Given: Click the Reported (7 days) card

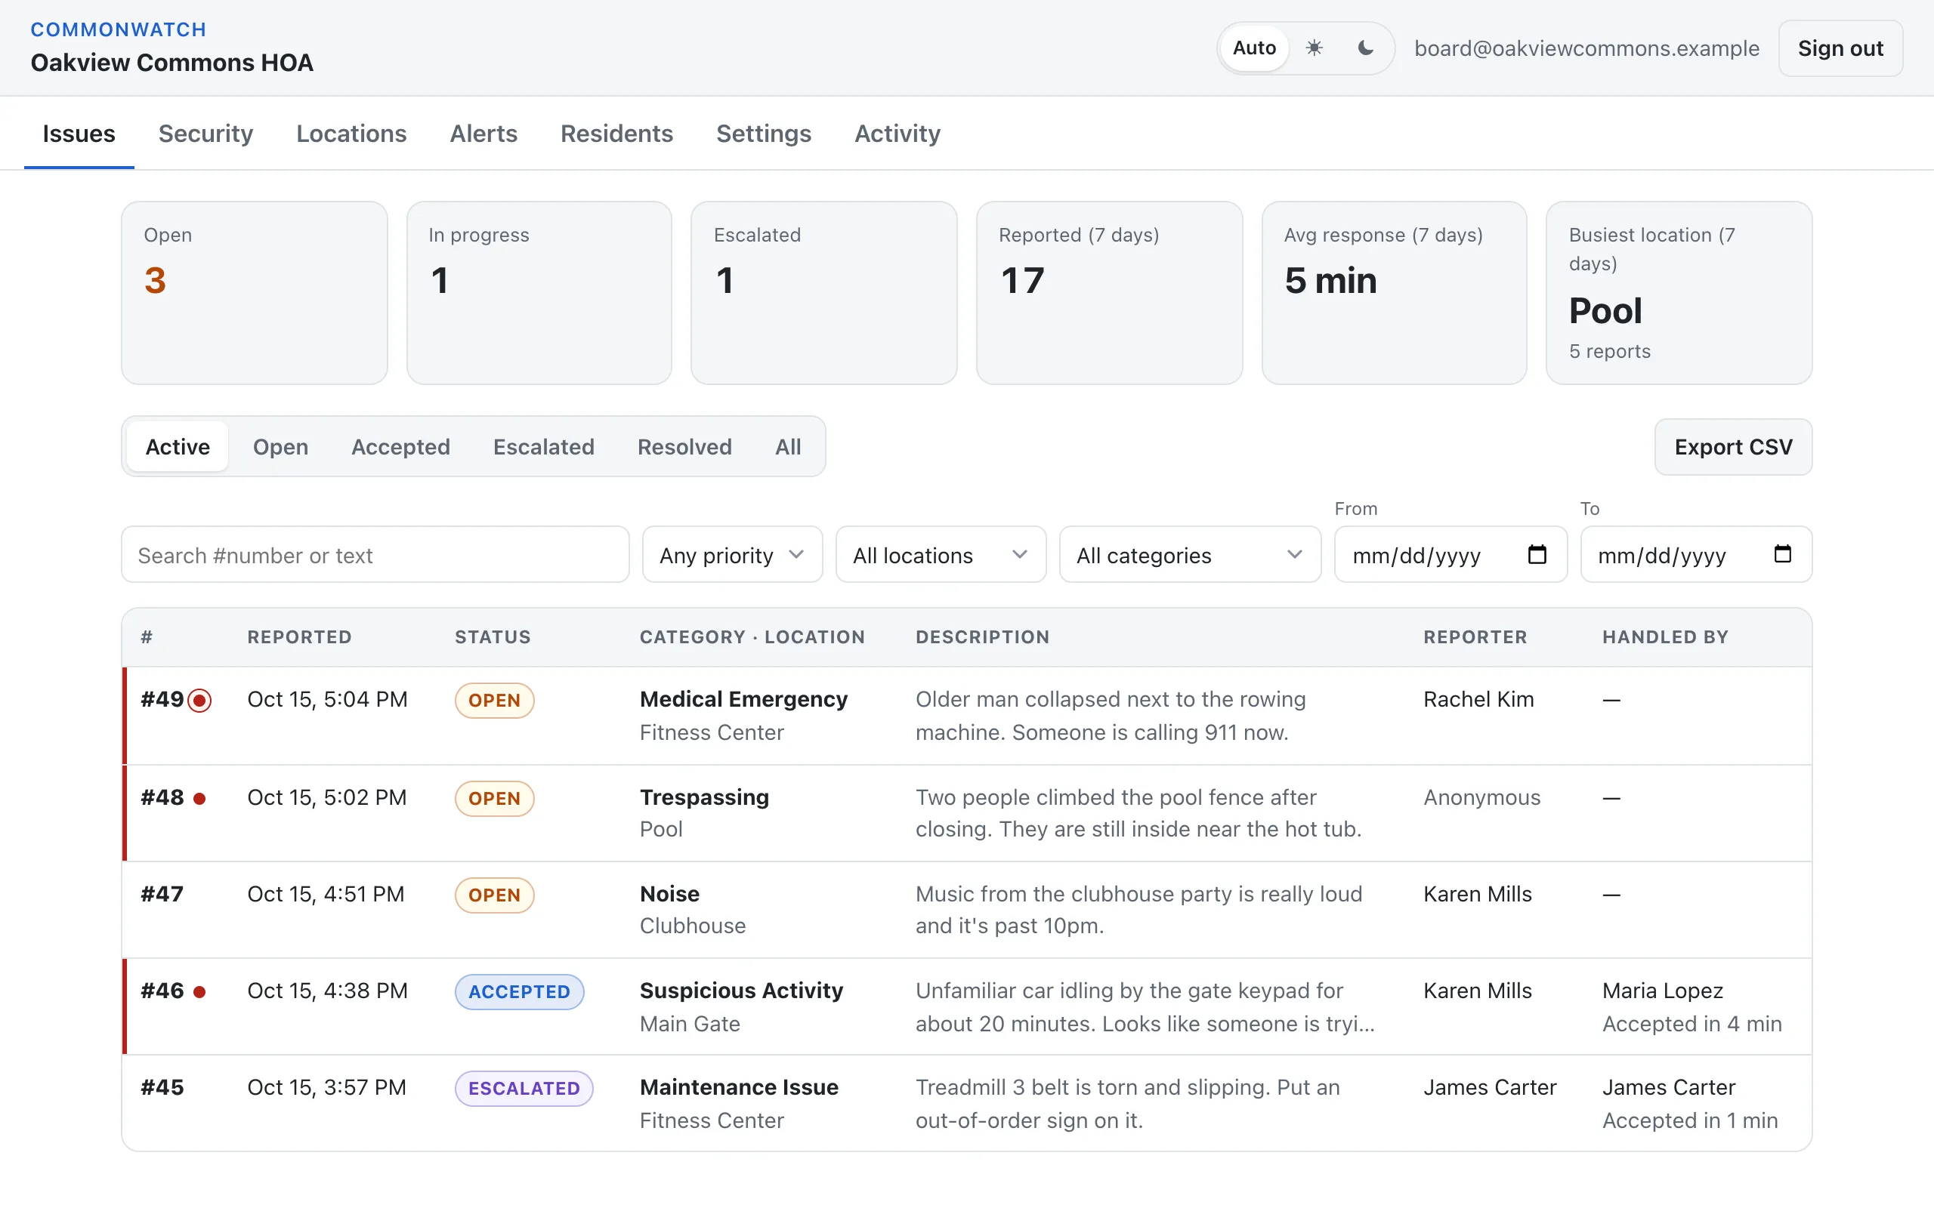Looking at the screenshot, I should (x=1109, y=292).
